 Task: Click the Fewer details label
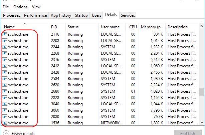pyautogui.click(x=23, y=133)
